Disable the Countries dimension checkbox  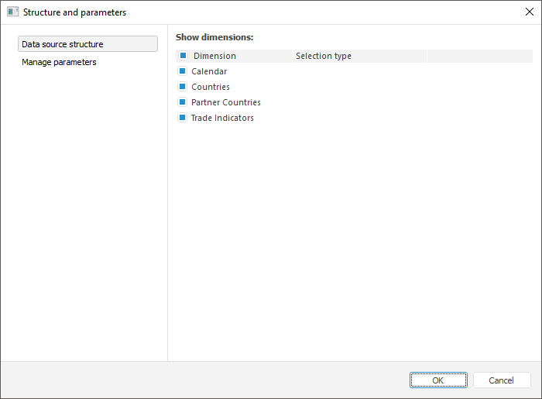183,87
